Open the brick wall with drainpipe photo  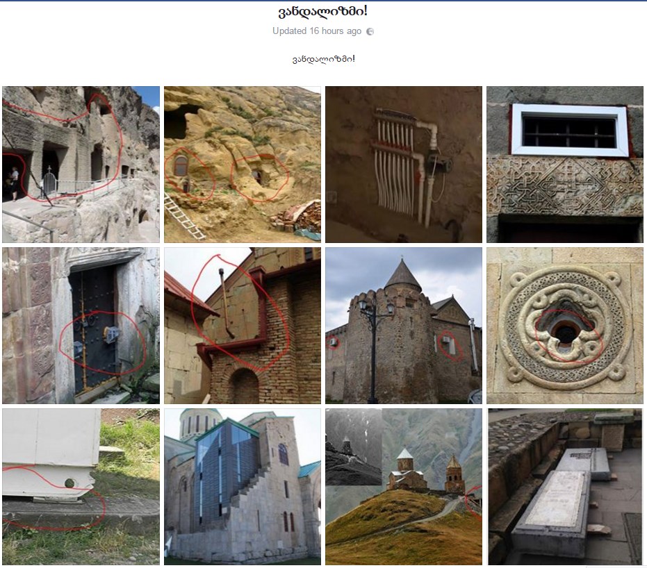point(243,326)
